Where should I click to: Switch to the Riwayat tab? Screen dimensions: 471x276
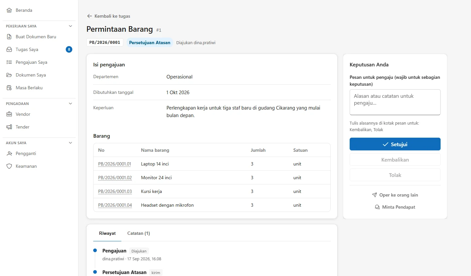(107, 233)
